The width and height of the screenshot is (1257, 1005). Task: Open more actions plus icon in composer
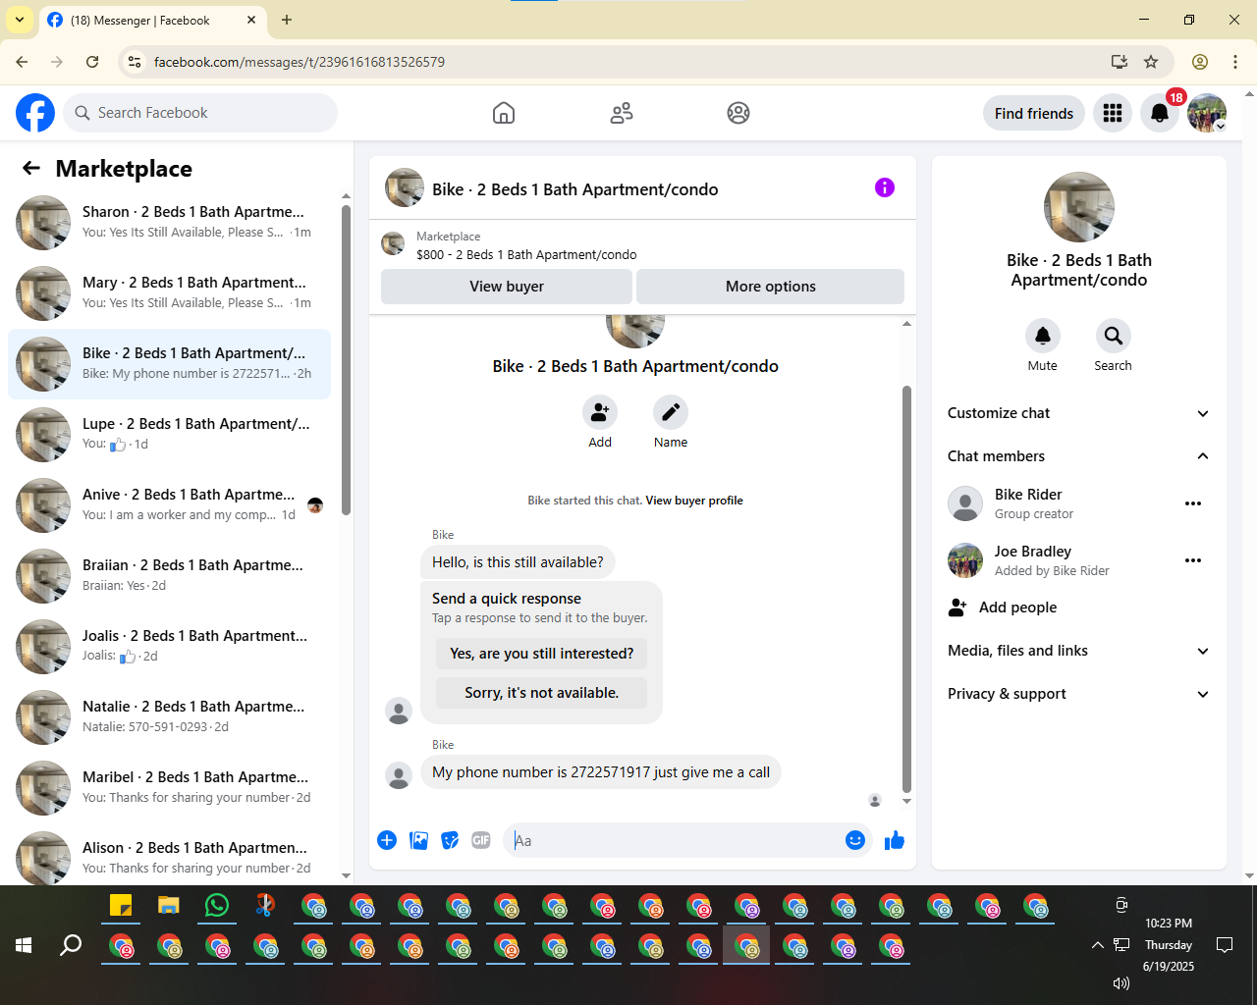(387, 840)
